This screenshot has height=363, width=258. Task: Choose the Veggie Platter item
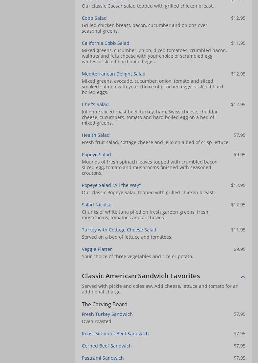[97, 249]
